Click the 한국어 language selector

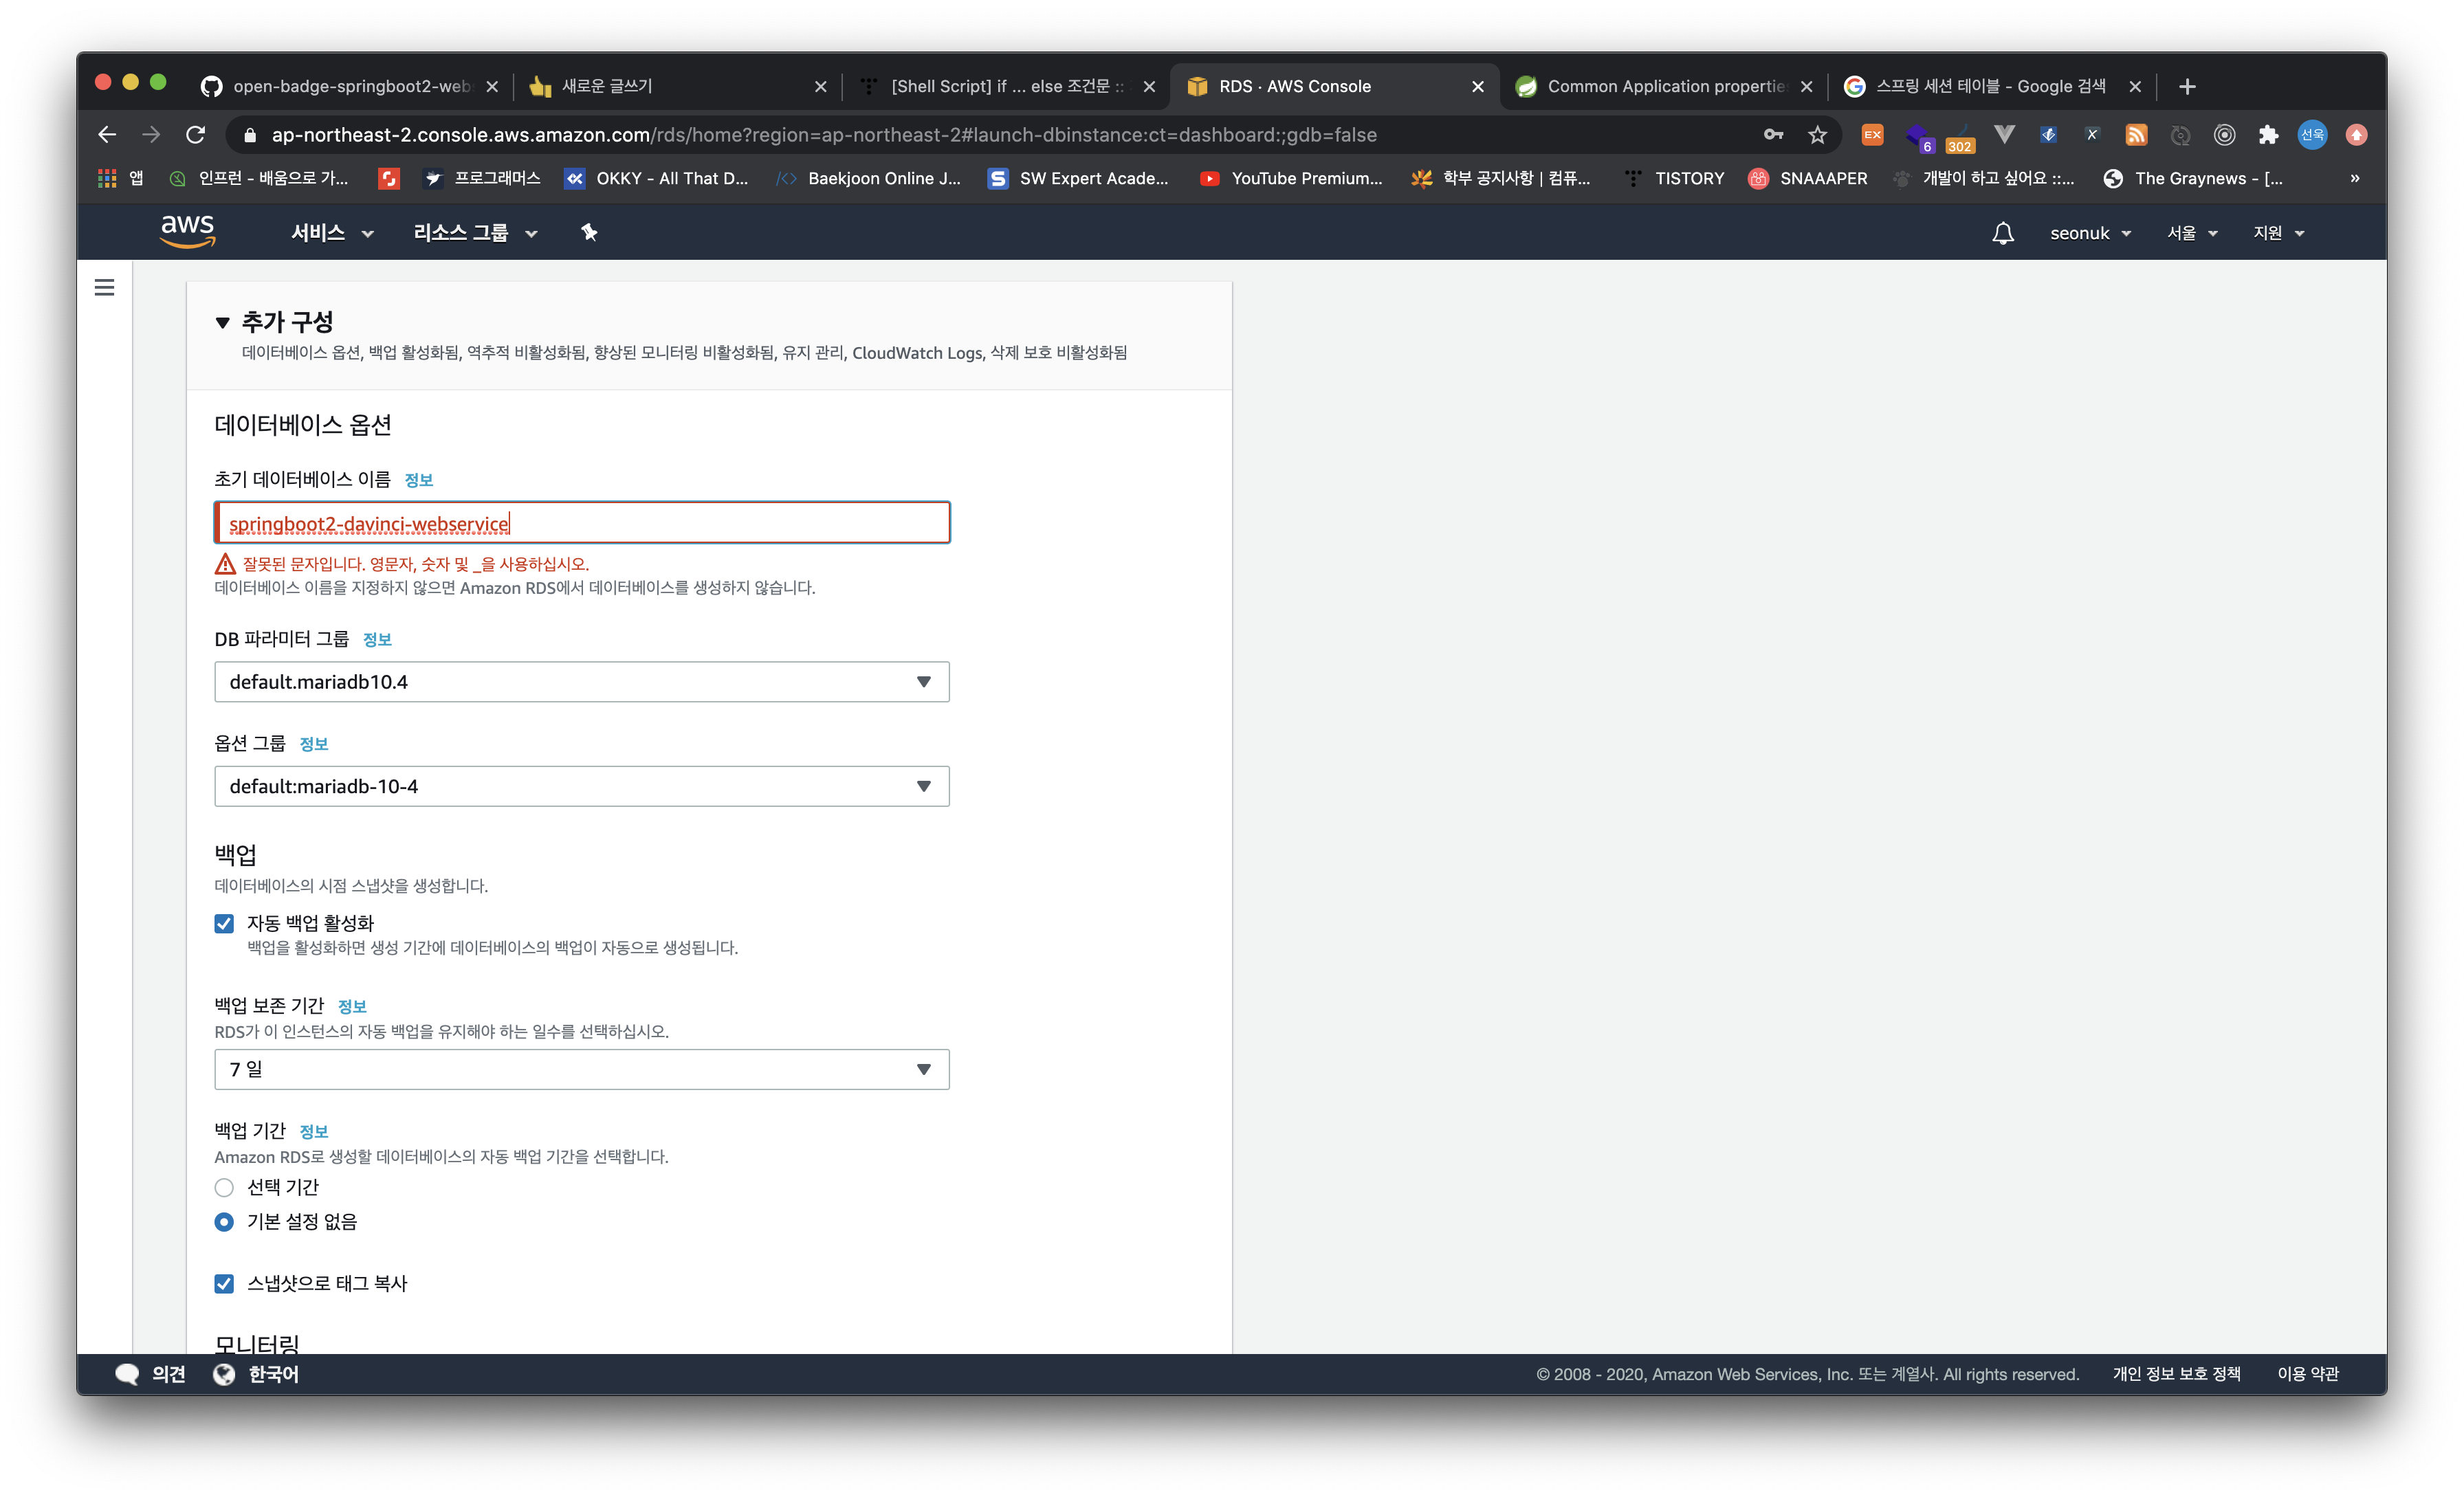[x=272, y=1374]
